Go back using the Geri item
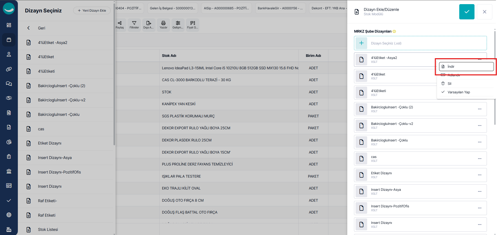The height and width of the screenshot is (235, 497). (41, 28)
